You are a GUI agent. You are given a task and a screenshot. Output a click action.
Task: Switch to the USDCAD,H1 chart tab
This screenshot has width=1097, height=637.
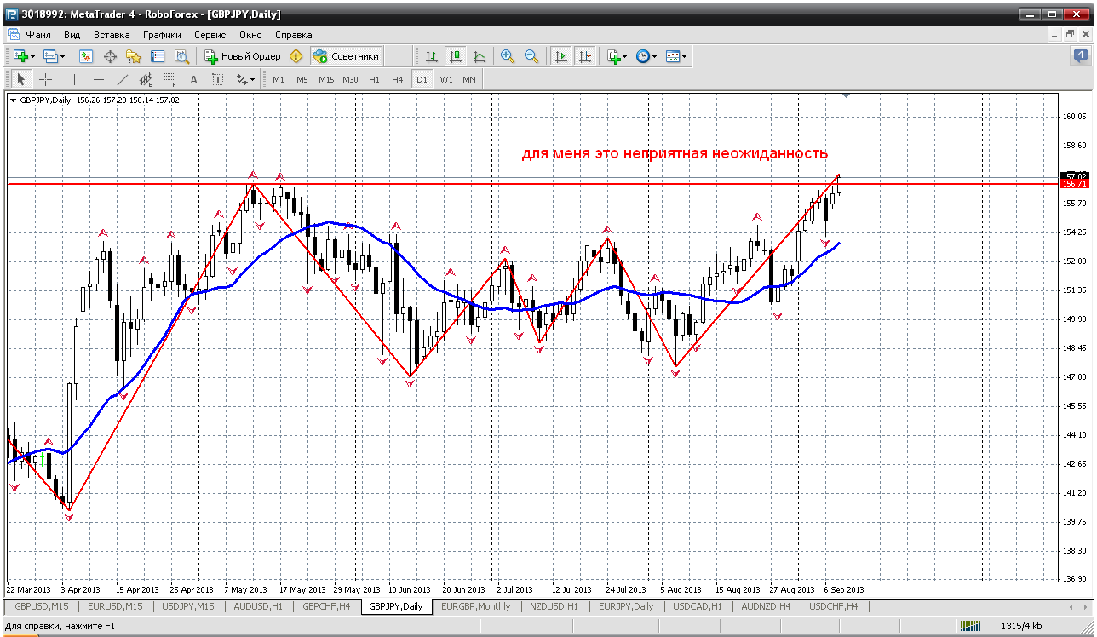(x=698, y=606)
